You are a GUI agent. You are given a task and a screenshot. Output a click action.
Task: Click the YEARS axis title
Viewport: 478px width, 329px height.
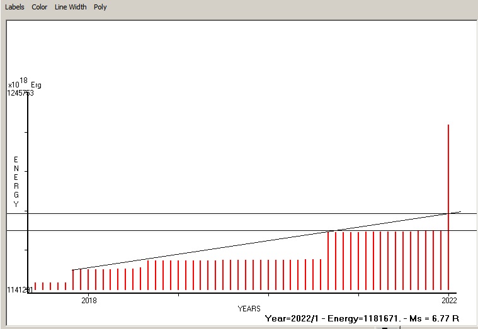pyautogui.click(x=249, y=309)
